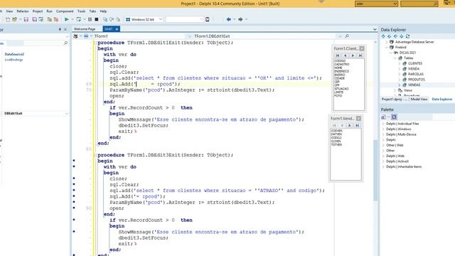Collapse DBEdit1Exit procedure code fold
Screen dimensions: 455x256
click(95, 43)
